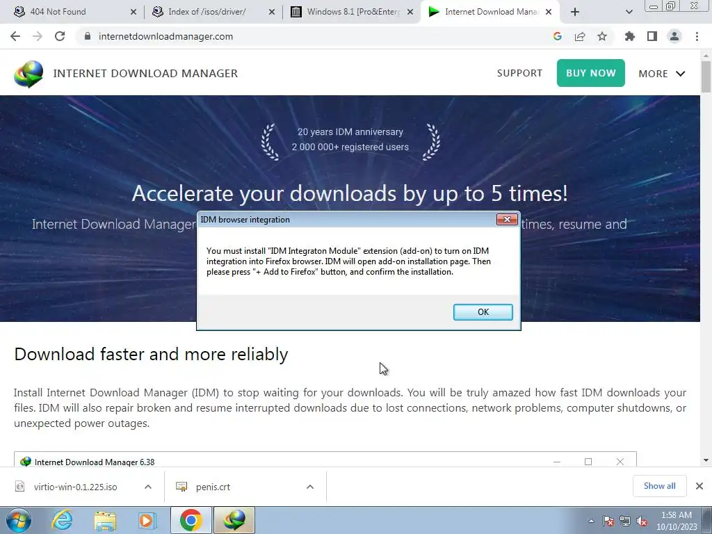Close the downloads bar

click(699, 486)
